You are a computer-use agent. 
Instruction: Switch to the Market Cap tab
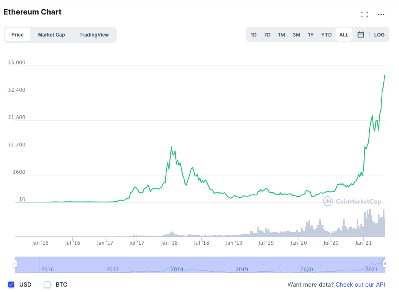51,35
